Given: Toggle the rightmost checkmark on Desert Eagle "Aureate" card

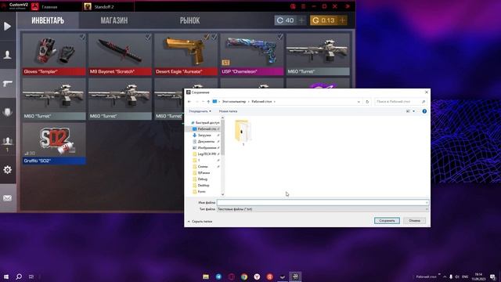Looking at the screenshot, I should pos(214,37).
